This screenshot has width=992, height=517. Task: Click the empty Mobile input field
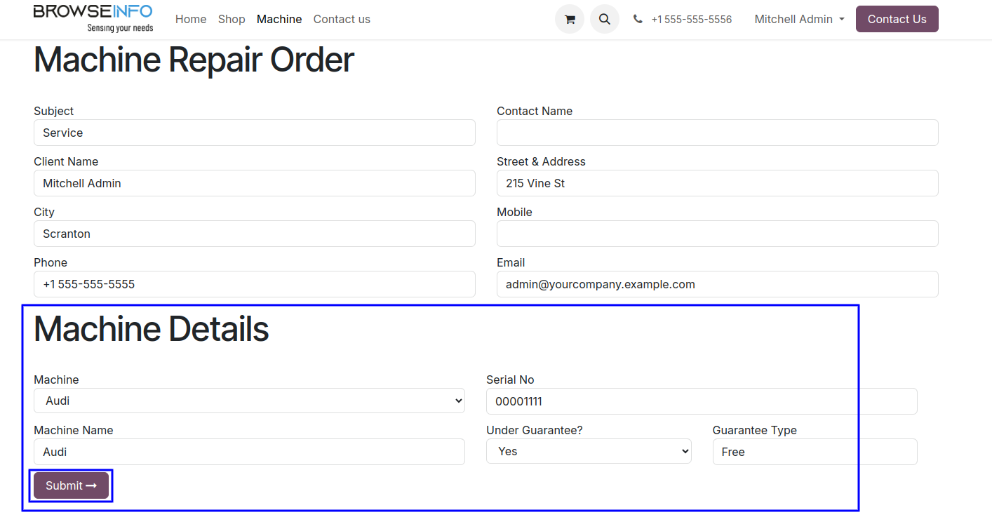717,234
